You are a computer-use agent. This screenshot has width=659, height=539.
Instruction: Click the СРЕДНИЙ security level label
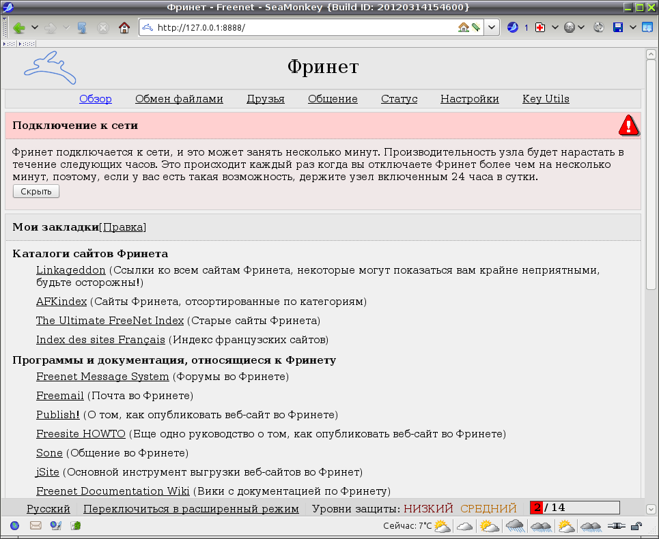click(x=488, y=509)
